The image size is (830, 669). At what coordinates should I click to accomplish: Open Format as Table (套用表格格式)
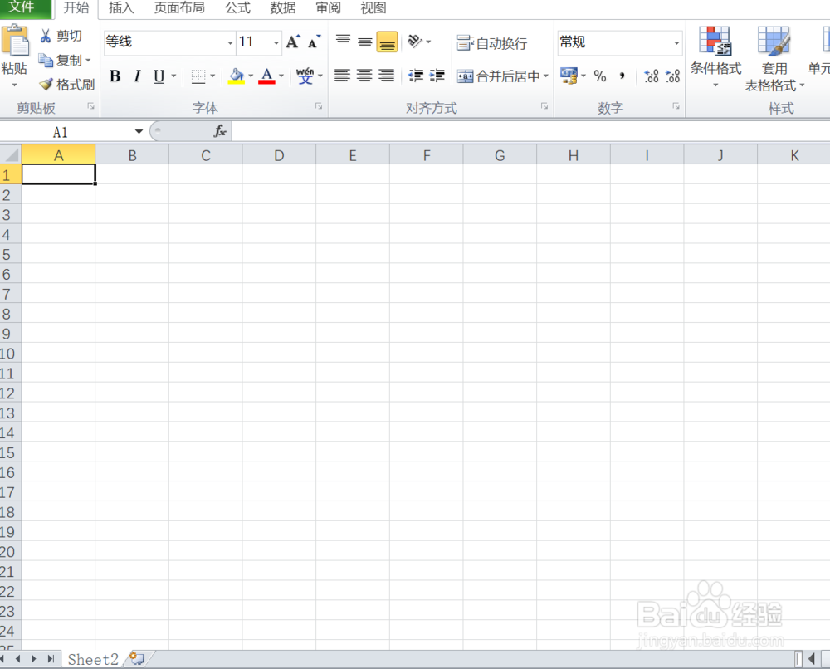774,58
